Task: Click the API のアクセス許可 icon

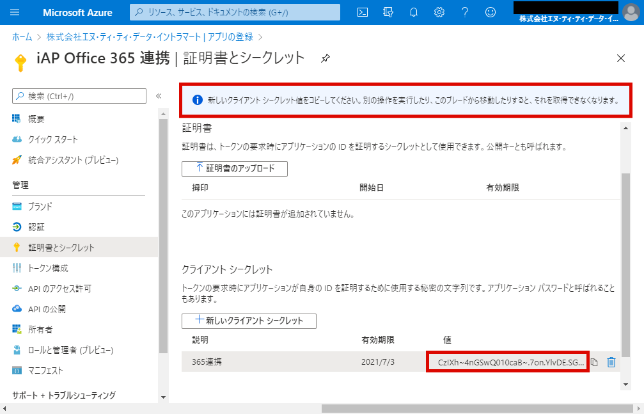Action: [17, 289]
